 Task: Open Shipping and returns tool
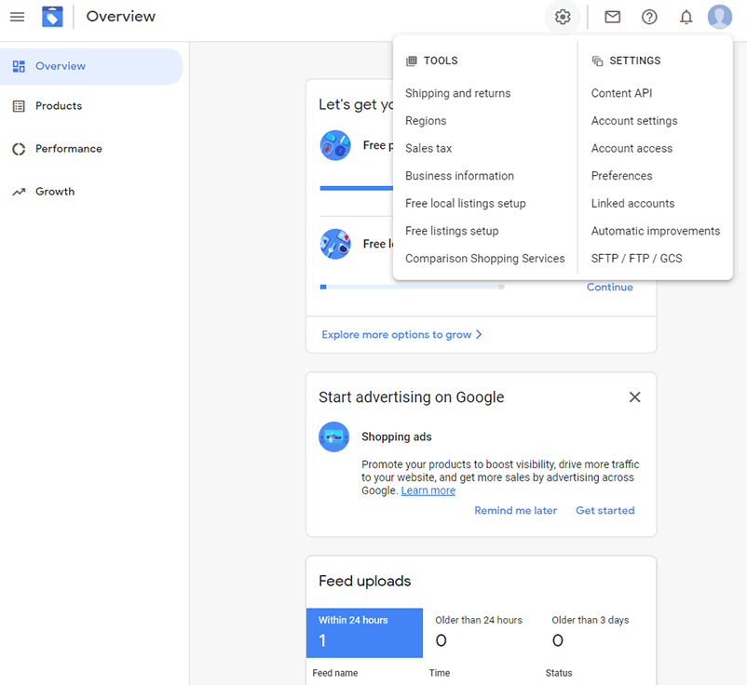coord(458,93)
